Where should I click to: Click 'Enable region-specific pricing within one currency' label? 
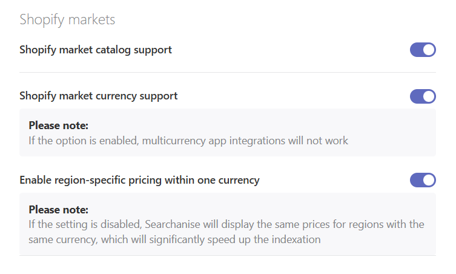tap(139, 180)
